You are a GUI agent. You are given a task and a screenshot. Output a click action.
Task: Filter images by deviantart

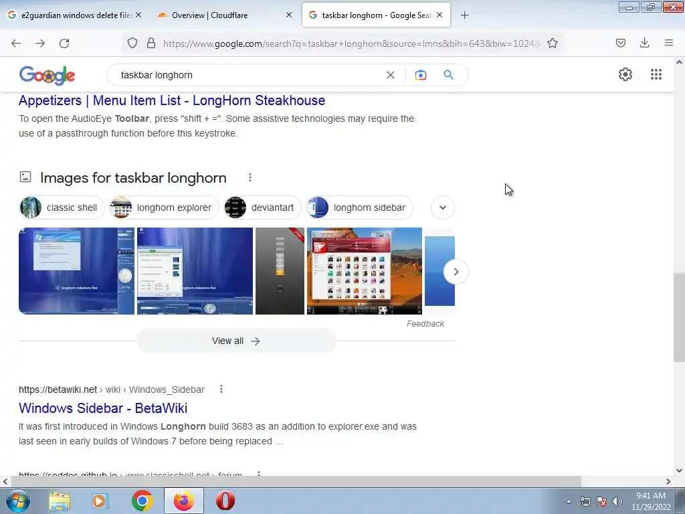click(x=262, y=207)
